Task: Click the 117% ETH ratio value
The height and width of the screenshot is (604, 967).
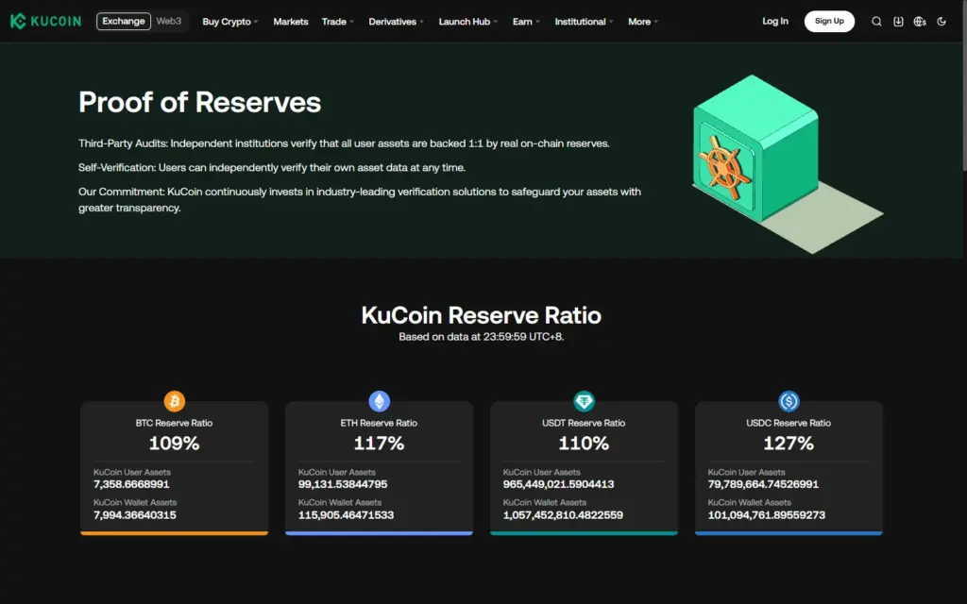Action: click(x=380, y=444)
